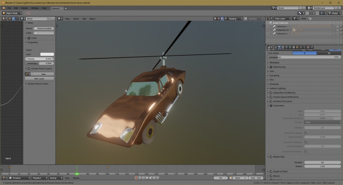Click the 3D cursor pivot icon
343x185 pixels.
tap(28, 13)
